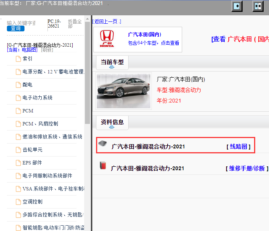Viewport: 269px width, 231px height.
Task: Click 包含64个车型，点击查看 link
Action: click(x=153, y=43)
